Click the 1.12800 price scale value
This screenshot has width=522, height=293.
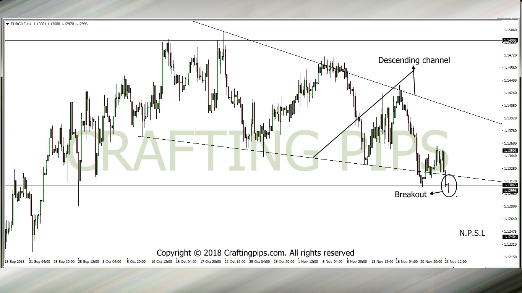pyautogui.click(x=510, y=206)
